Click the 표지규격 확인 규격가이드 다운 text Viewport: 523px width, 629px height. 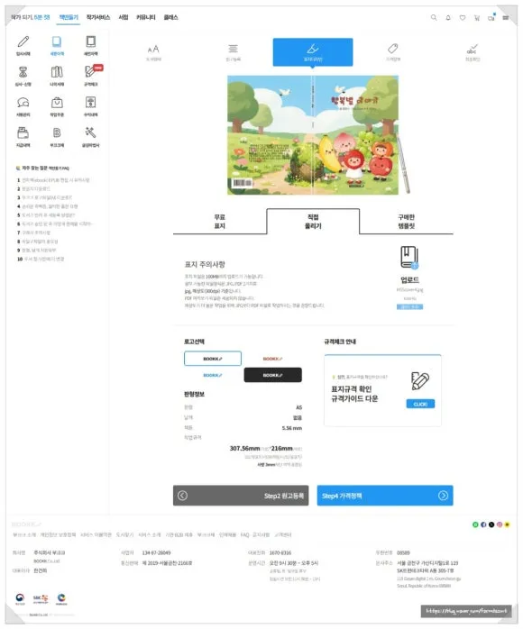[354, 394]
